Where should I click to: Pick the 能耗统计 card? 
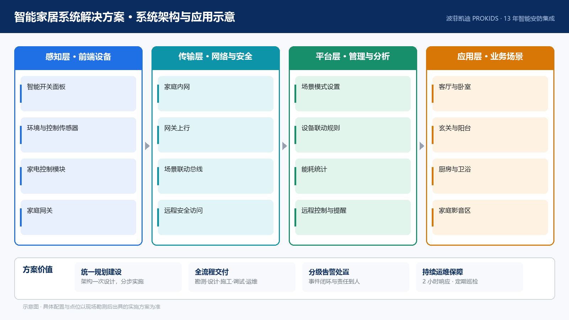[353, 176]
